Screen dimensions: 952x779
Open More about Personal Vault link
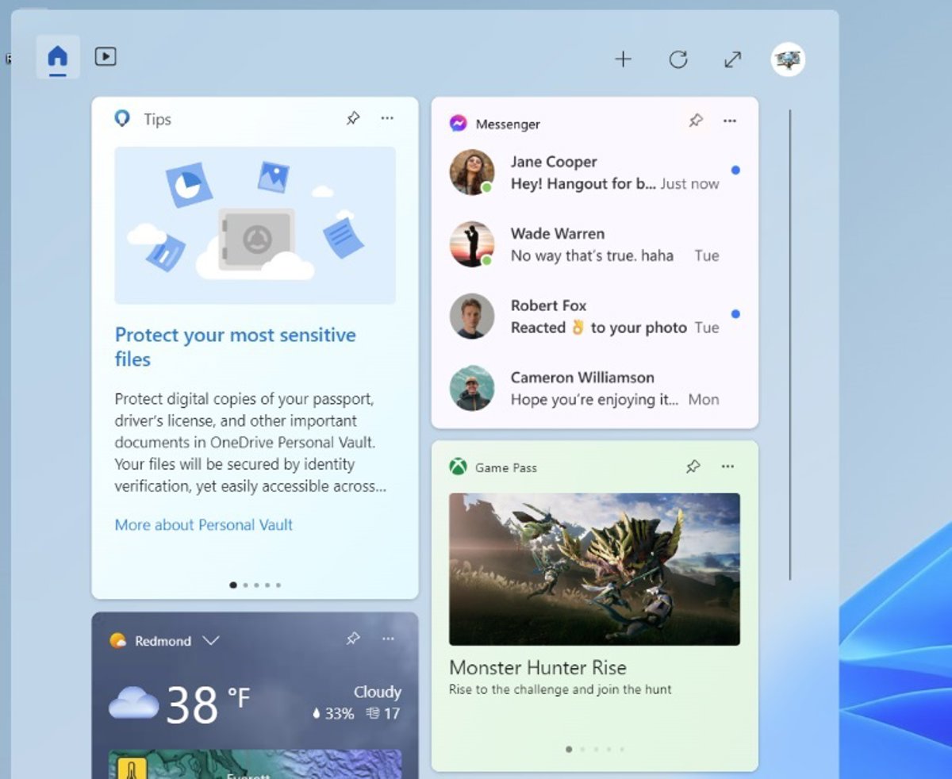coord(204,524)
